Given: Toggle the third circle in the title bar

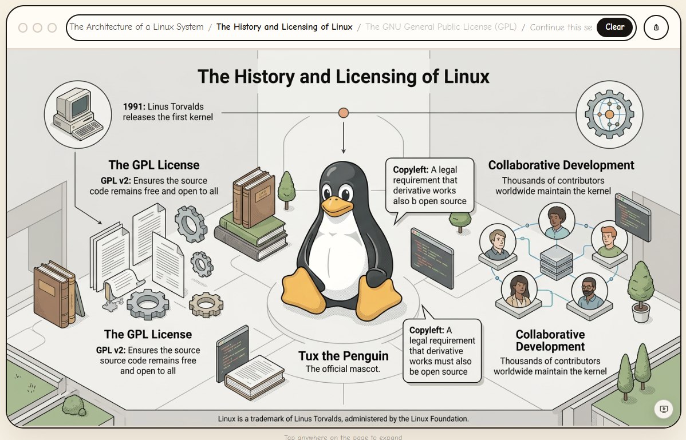Looking at the screenshot, I should (52, 27).
